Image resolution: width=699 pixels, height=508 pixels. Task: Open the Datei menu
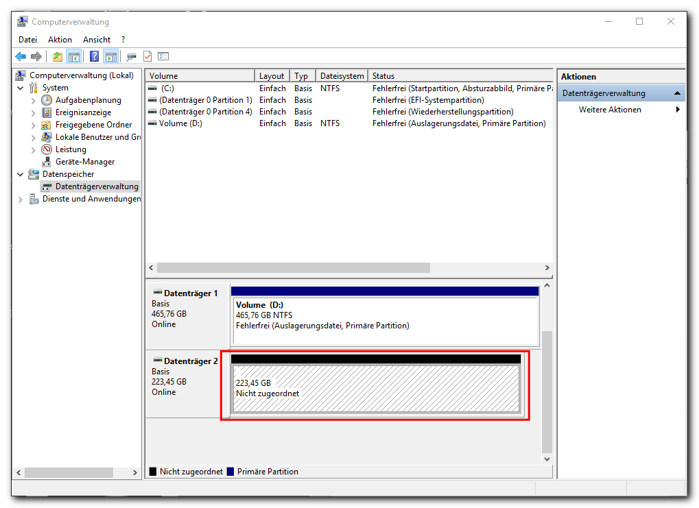tap(27, 40)
